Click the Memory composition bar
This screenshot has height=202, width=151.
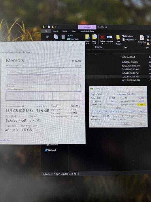pyautogui.click(x=43, y=96)
